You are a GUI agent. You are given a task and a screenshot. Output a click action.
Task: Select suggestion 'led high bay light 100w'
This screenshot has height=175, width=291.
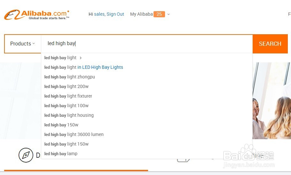(67, 106)
